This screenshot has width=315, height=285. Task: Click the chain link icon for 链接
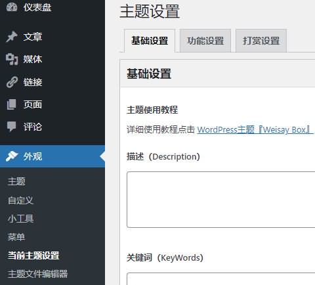(12, 82)
